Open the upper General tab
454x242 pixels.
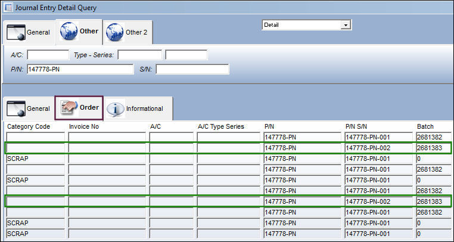tap(29, 32)
